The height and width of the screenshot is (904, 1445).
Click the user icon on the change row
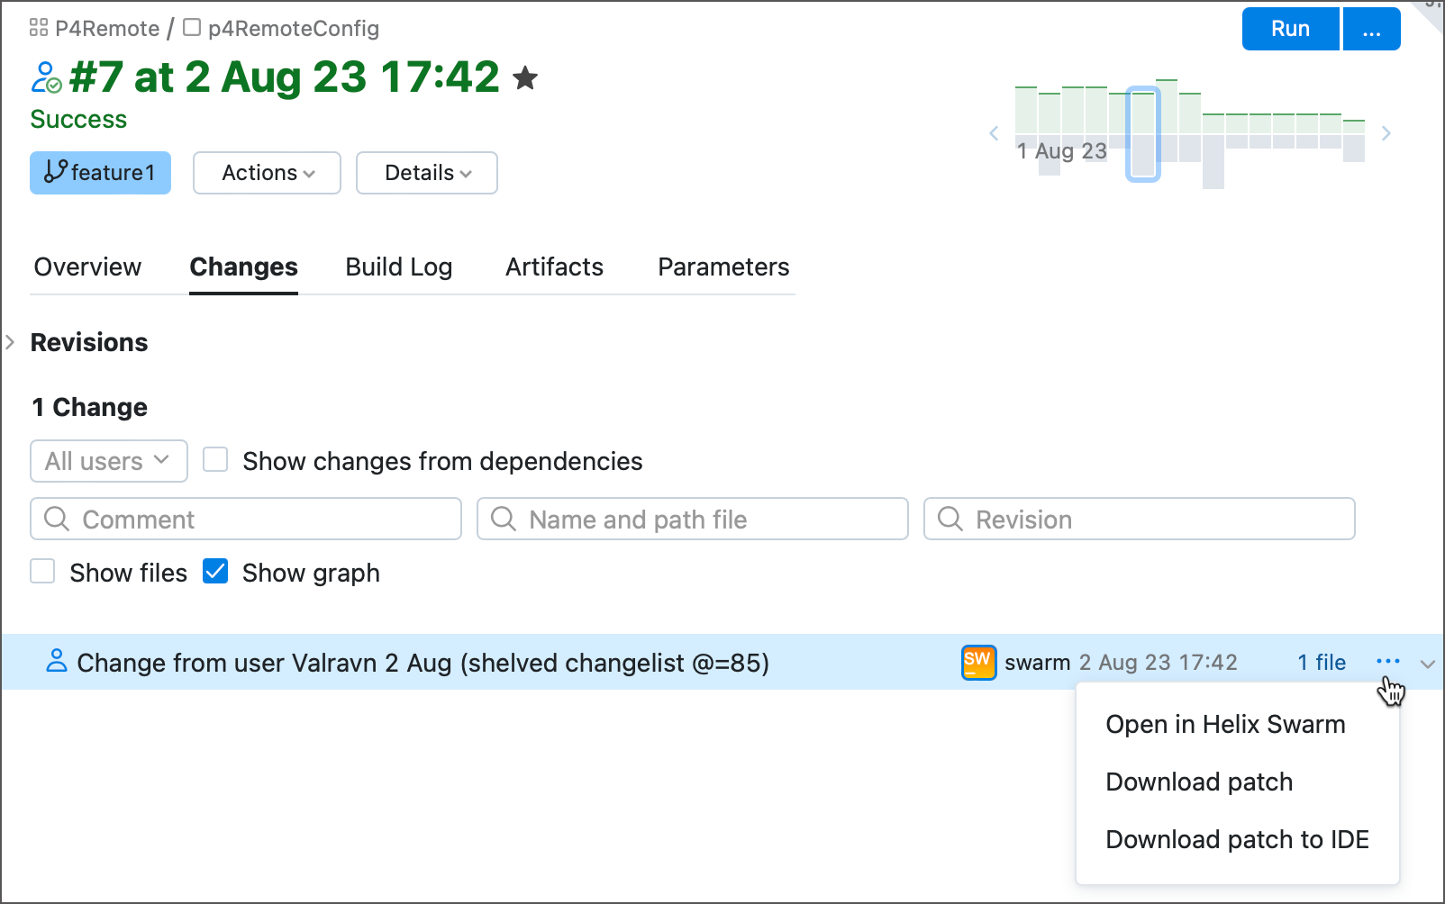coord(56,662)
